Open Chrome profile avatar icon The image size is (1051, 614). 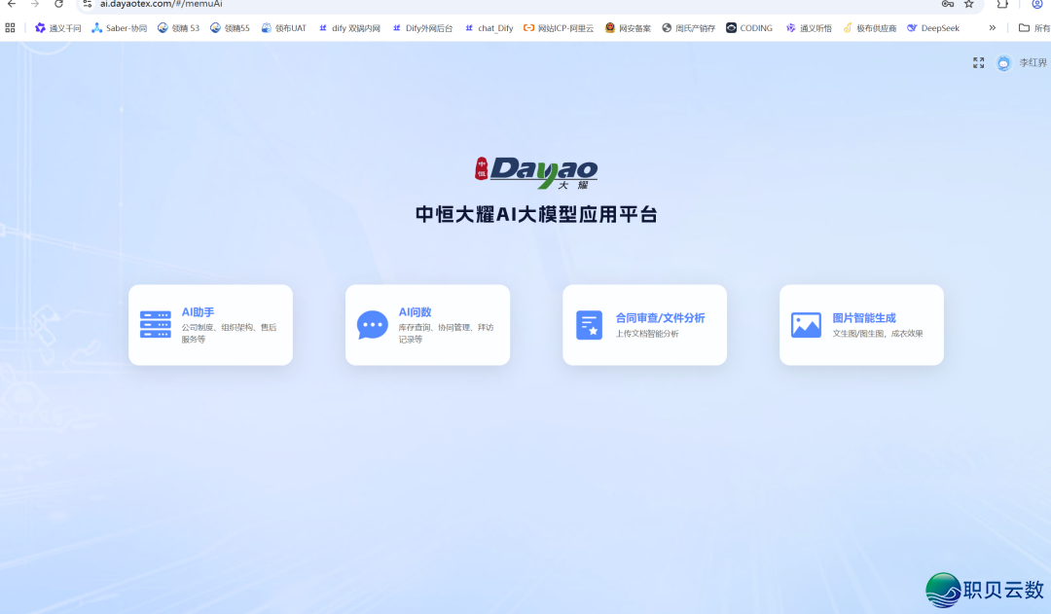pyautogui.click(x=1037, y=4)
